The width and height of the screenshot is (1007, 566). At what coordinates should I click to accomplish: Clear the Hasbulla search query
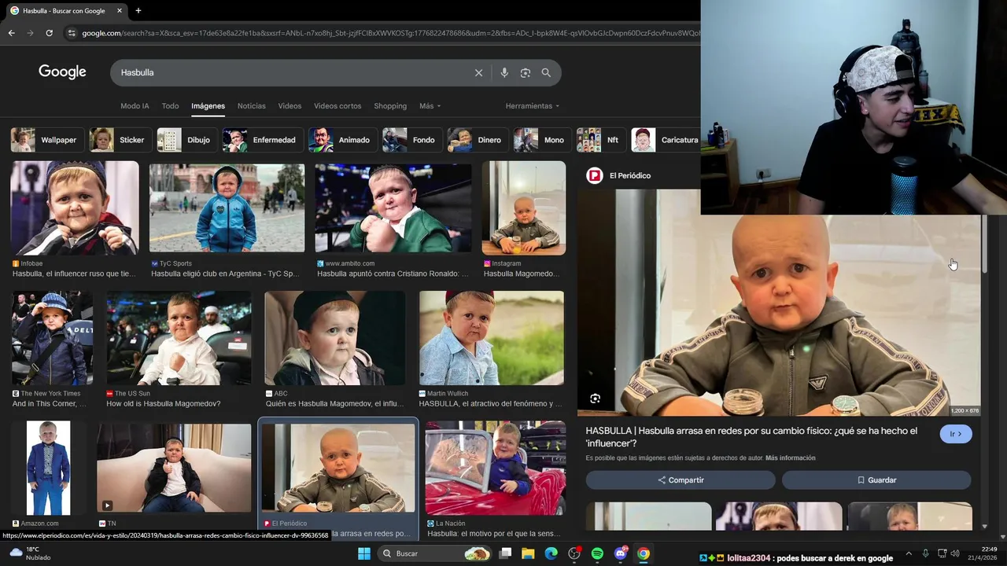(478, 72)
